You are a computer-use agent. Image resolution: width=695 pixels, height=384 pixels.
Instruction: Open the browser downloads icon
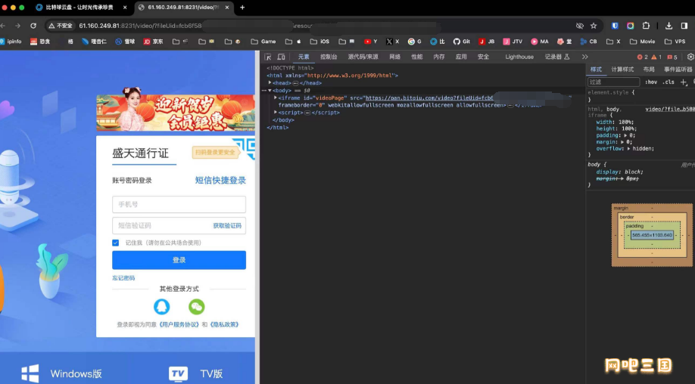coord(669,26)
